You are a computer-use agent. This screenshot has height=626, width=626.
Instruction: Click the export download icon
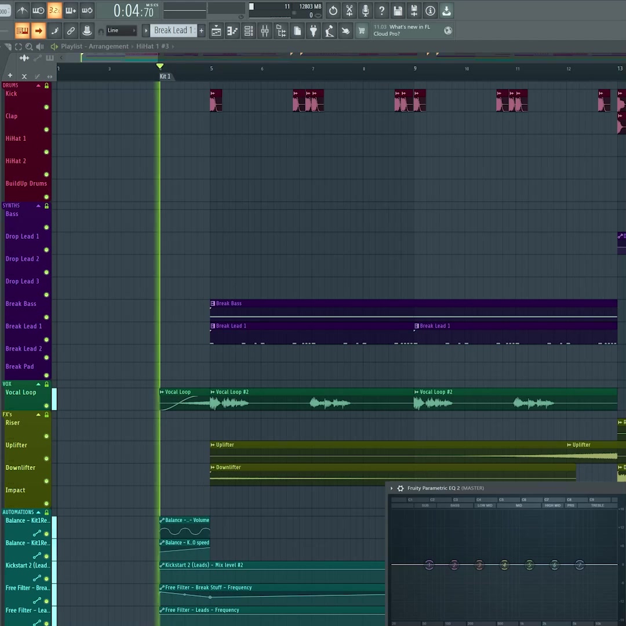tap(446, 11)
